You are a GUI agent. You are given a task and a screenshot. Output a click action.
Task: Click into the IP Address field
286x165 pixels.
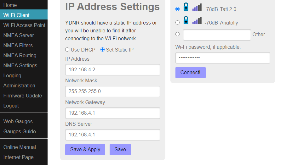112,70
